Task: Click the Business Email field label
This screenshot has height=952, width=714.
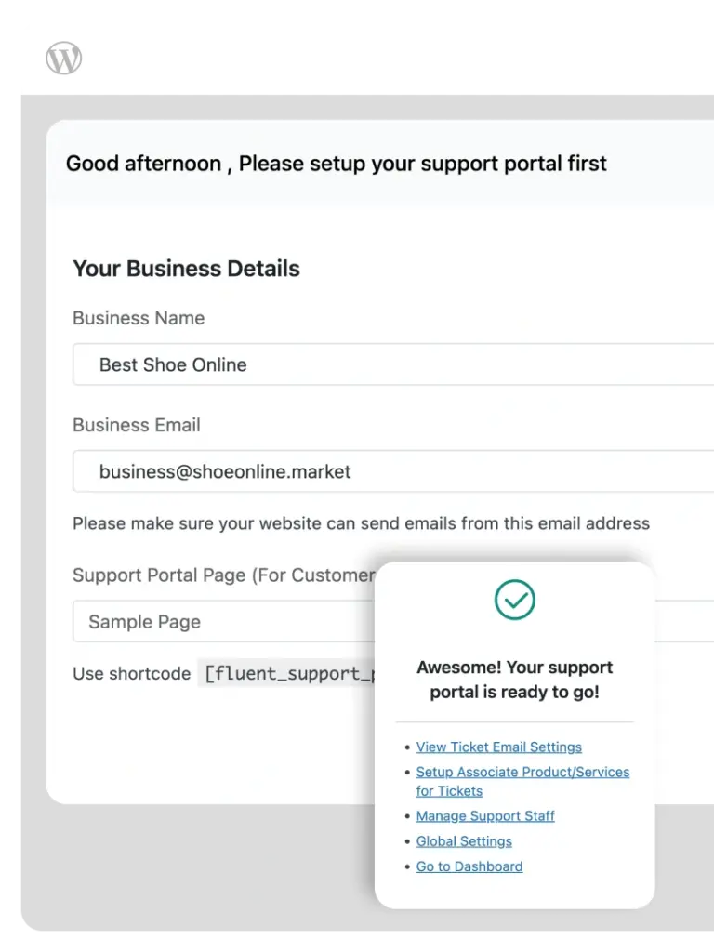Action: pyautogui.click(x=137, y=425)
